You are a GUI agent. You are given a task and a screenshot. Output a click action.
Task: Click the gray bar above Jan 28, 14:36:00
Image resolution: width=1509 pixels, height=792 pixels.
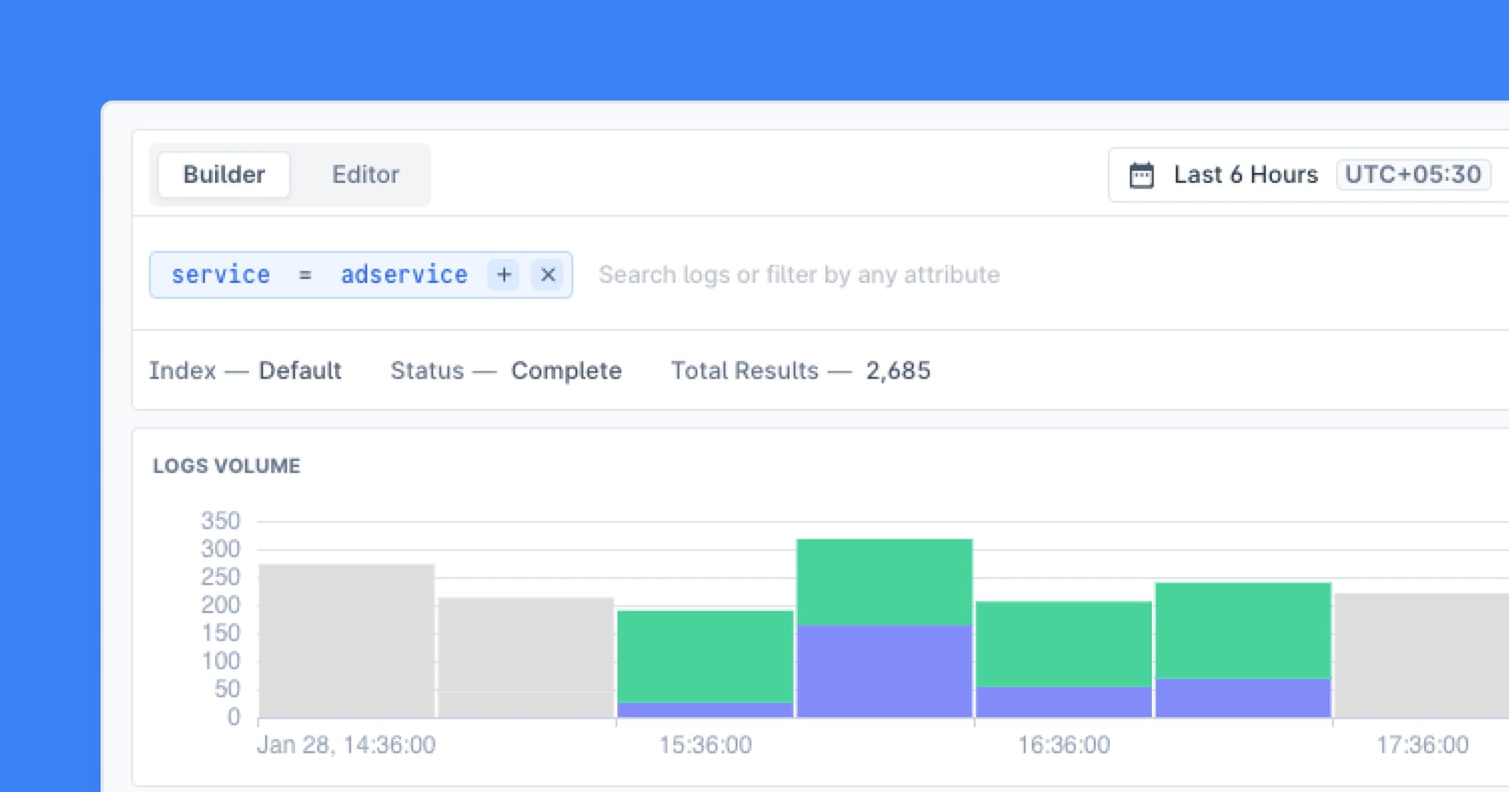point(346,640)
